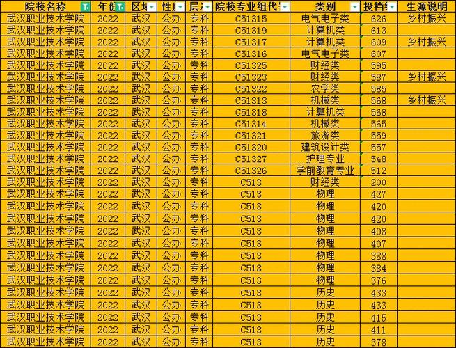This screenshot has width=456, height=348.
Task: Select the 建筑设计类 category cell
Action: click(325, 147)
